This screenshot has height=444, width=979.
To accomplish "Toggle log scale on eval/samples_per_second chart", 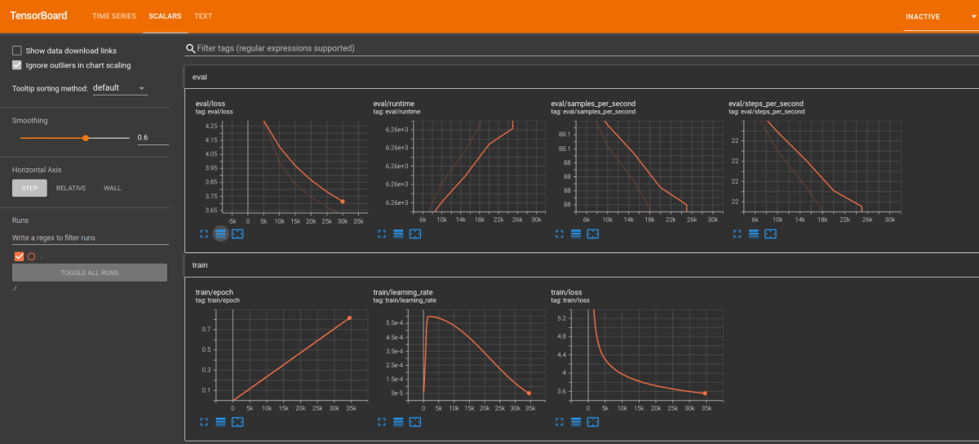I will coord(576,234).
